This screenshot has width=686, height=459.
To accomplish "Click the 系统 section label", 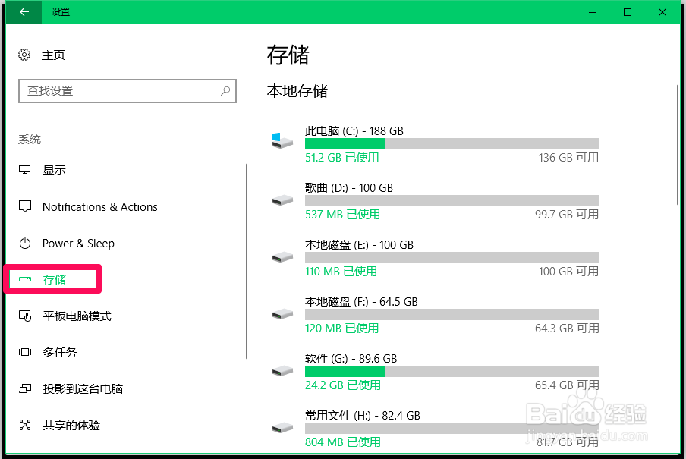I will coord(30,140).
